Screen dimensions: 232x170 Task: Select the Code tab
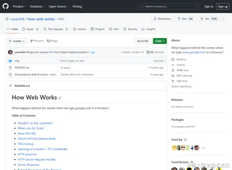(x=13, y=29)
